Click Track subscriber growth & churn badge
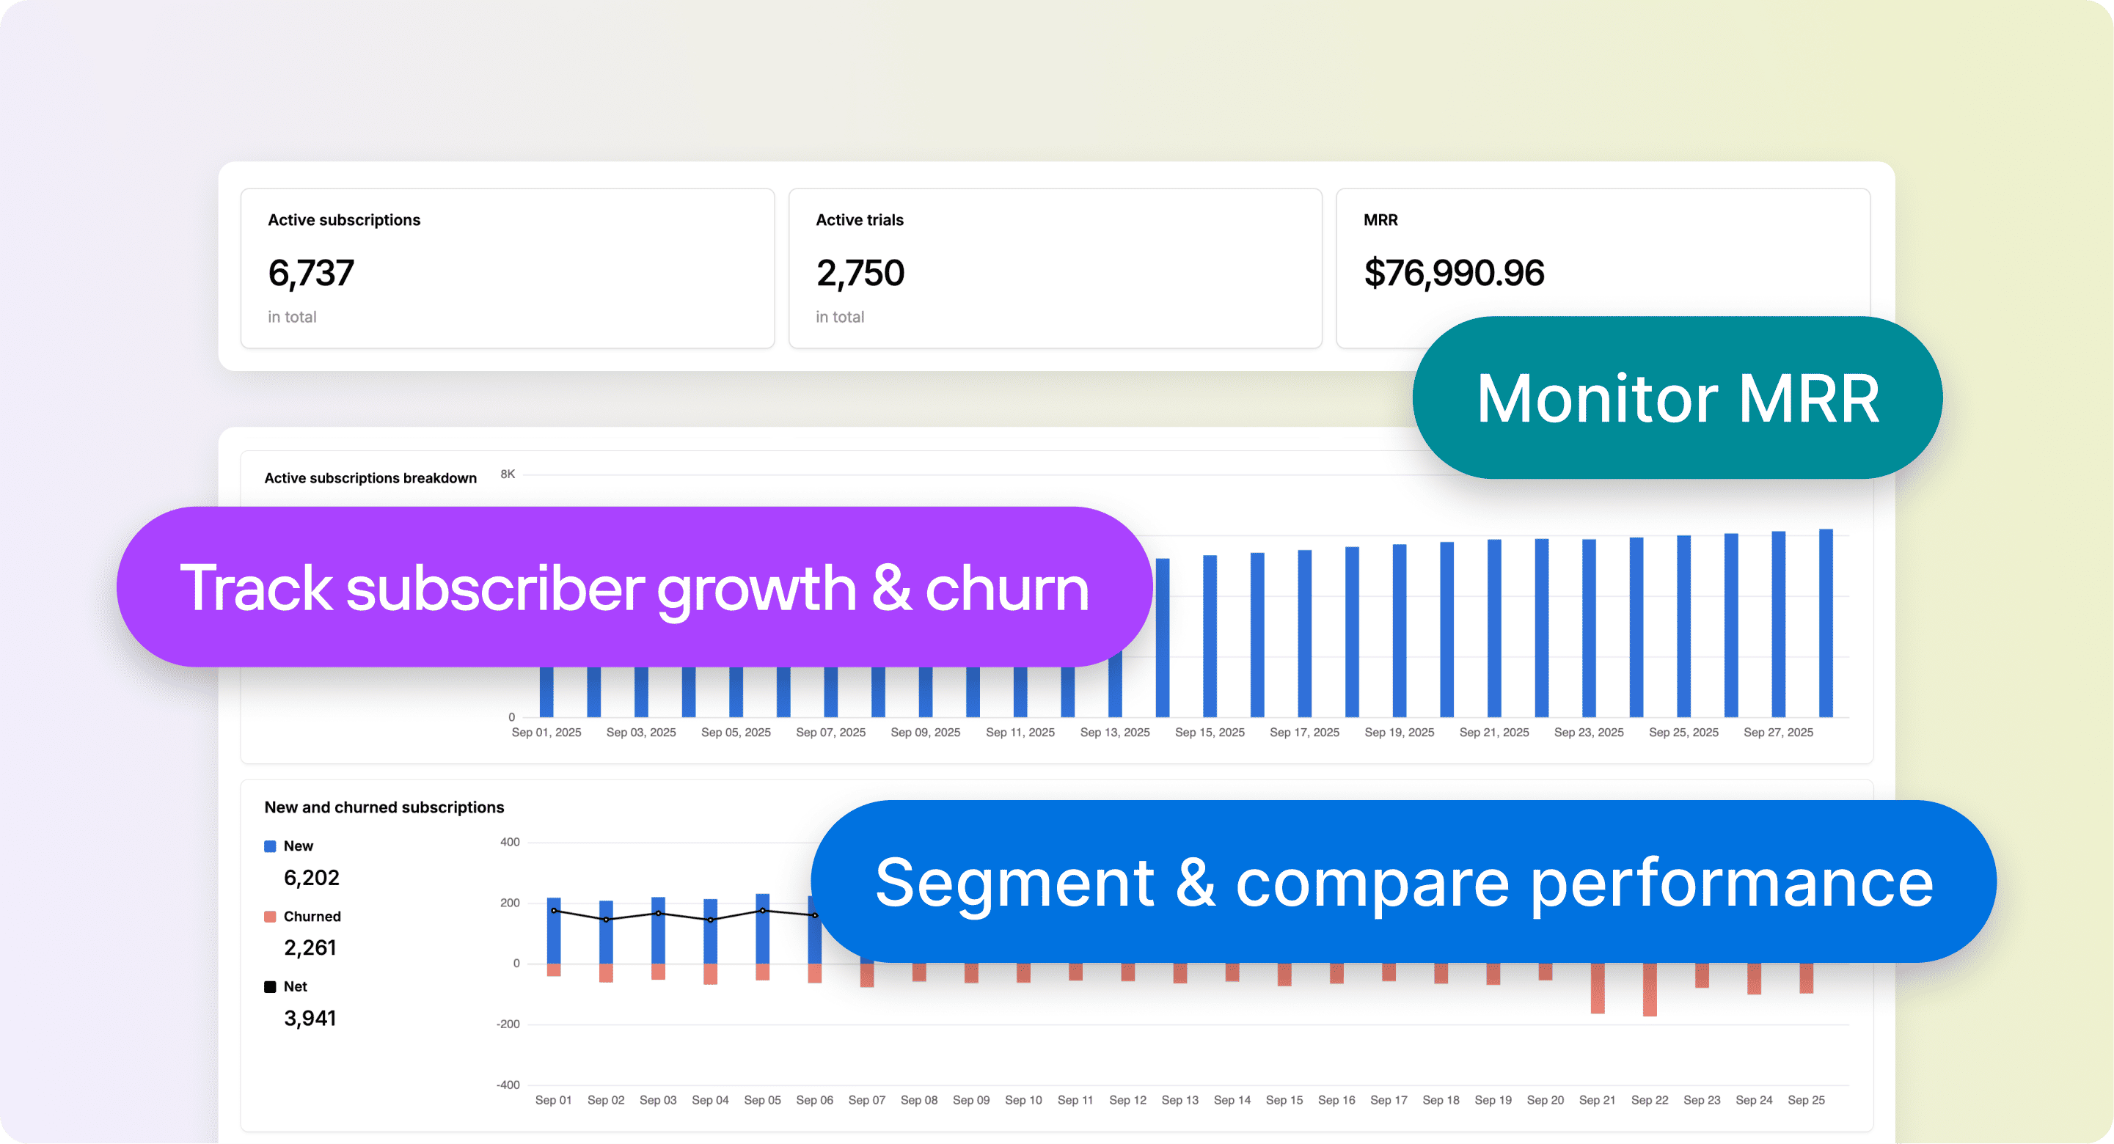This screenshot has width=2114, height=1144. tap(634, 587)
